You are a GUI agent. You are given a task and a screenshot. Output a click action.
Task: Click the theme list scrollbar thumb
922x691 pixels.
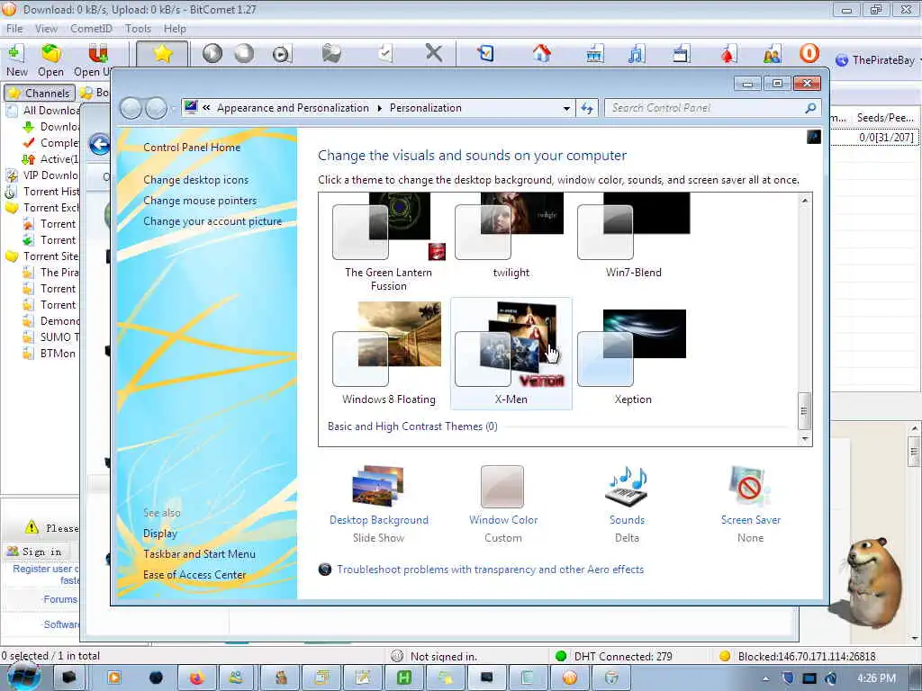click(804, 410)
